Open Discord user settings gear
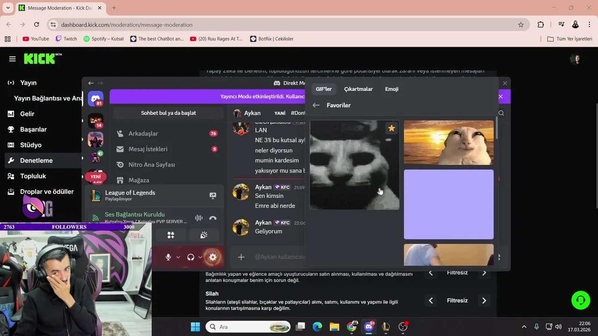The width and height of the screenshot is (598, 336). (x=213, y=257)
